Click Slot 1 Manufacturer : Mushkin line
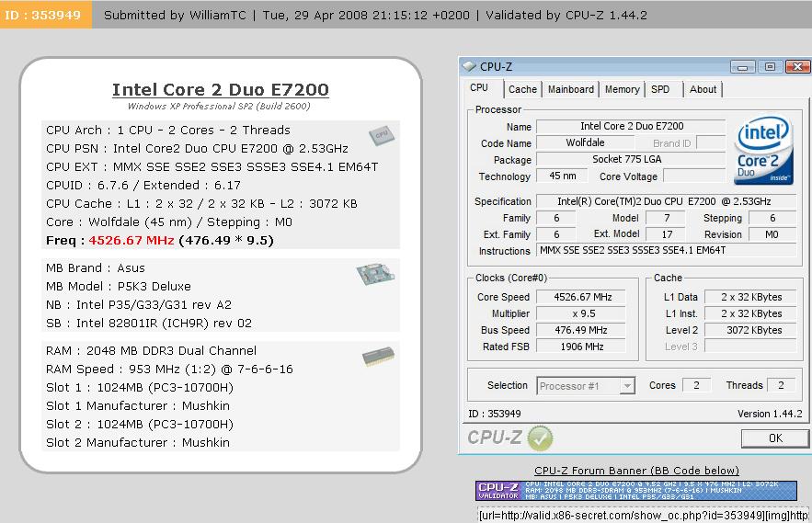Image resolution: width=812 pixels, height=523 pixels. [138, 406]
